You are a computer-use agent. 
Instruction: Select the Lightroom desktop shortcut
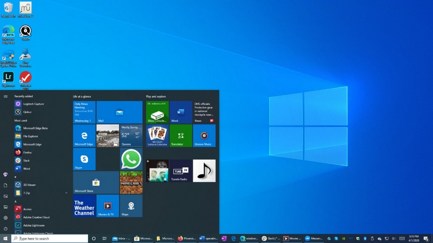pyautogui.click(x=8, y=80)
